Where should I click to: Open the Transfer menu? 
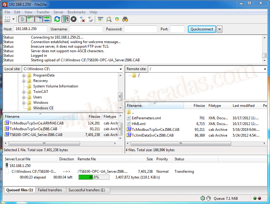pyautogui.click(x=43, y=12)
